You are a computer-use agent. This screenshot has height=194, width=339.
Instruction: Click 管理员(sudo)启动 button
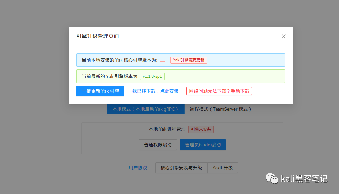(203, 145)
